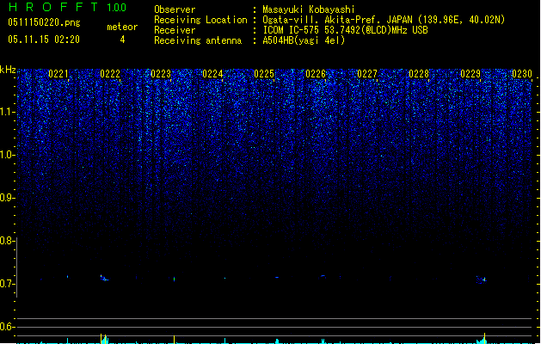The width and height of the screenshot is (541, 344).
Task: Click the meteor count value 4
Action: (x=122, y=40)
